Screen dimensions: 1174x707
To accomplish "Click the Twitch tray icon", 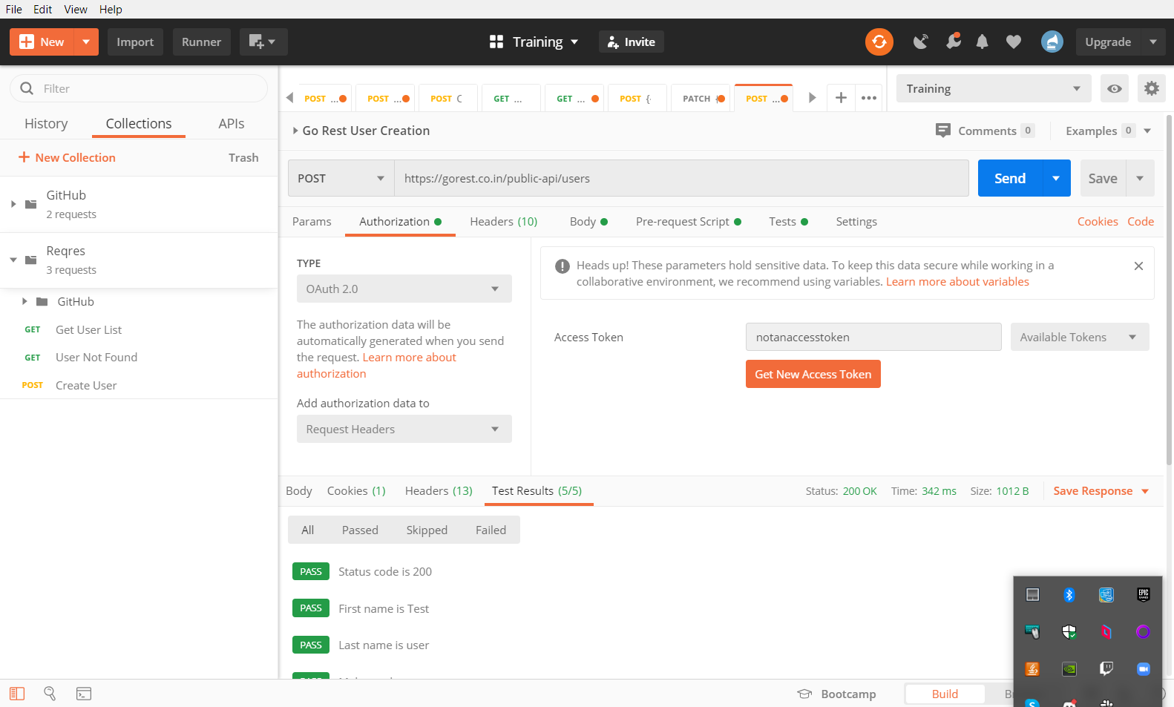I will tap(1106, 668).
